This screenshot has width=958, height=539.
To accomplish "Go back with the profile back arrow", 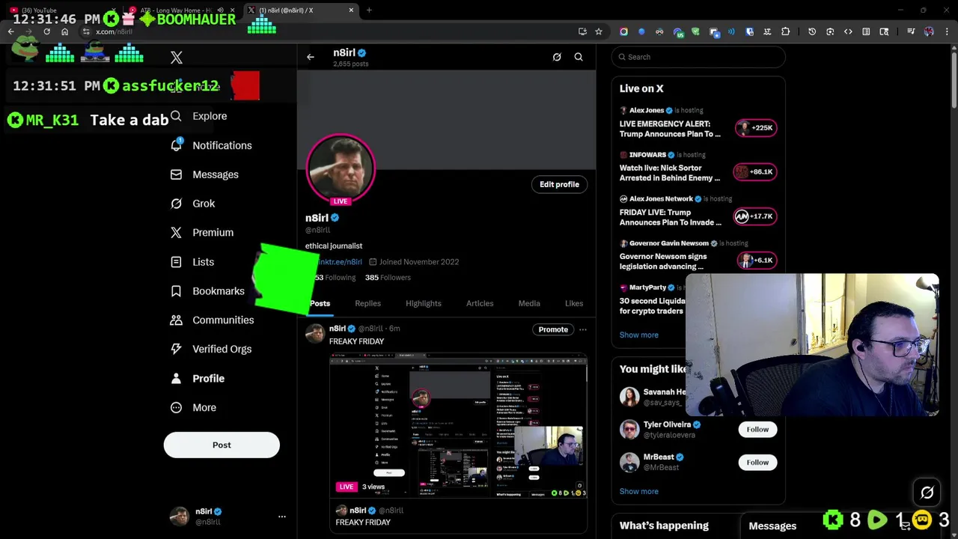I will coord(311,57).
